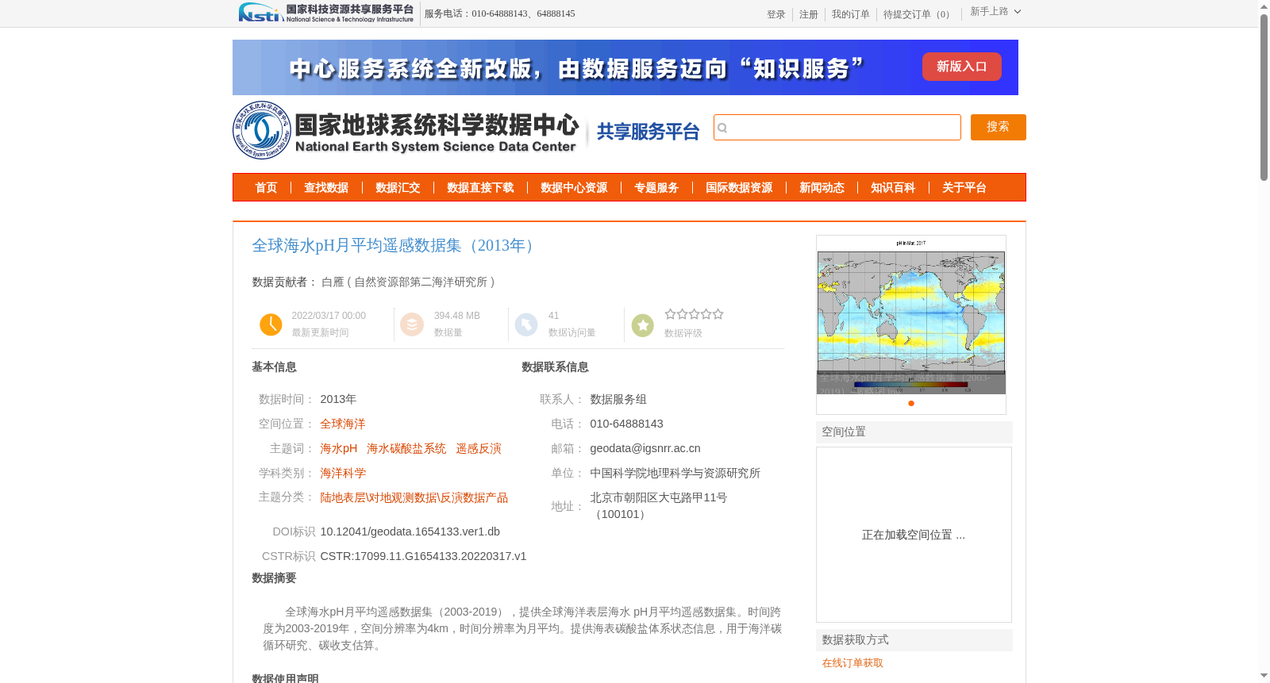The width and height of the screenshot is (1270, 683).
Task: Click the 空间位置 panel header
Action: (914, 432)
